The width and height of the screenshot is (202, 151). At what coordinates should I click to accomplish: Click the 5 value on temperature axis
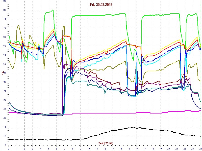[x=5, y=145]
